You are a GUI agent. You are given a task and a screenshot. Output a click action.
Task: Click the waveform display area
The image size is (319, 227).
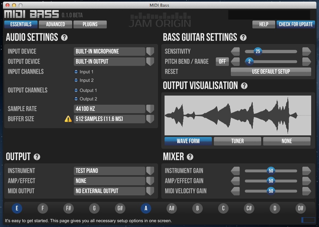pos(238,115)
